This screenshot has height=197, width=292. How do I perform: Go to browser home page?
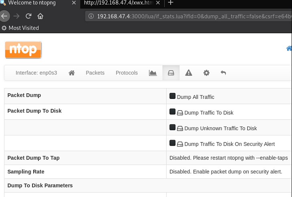point(40,16)
